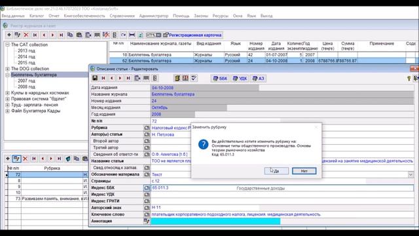Open the Книгообеспеченность menu
Viewport: 419px width, 236px height.
click(84, 16)
